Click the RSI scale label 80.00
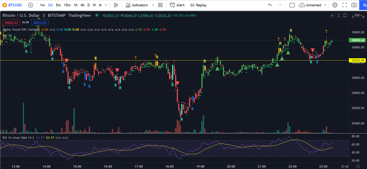Viewport: 367px width, 169px height. [x=356, y=136]
